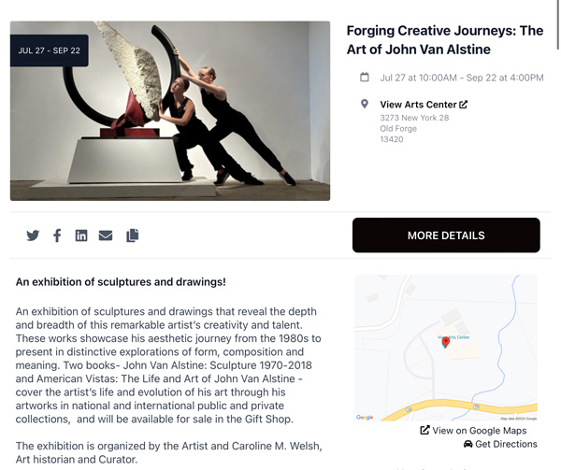The image size is (561, 470).
Task: Open the MORE DETAILS button
Action: [446, 235]
